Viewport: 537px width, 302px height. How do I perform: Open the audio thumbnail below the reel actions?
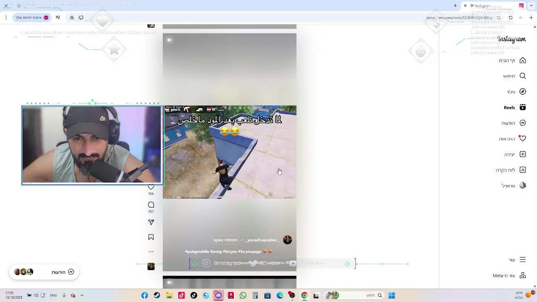(x=151, y=266)
